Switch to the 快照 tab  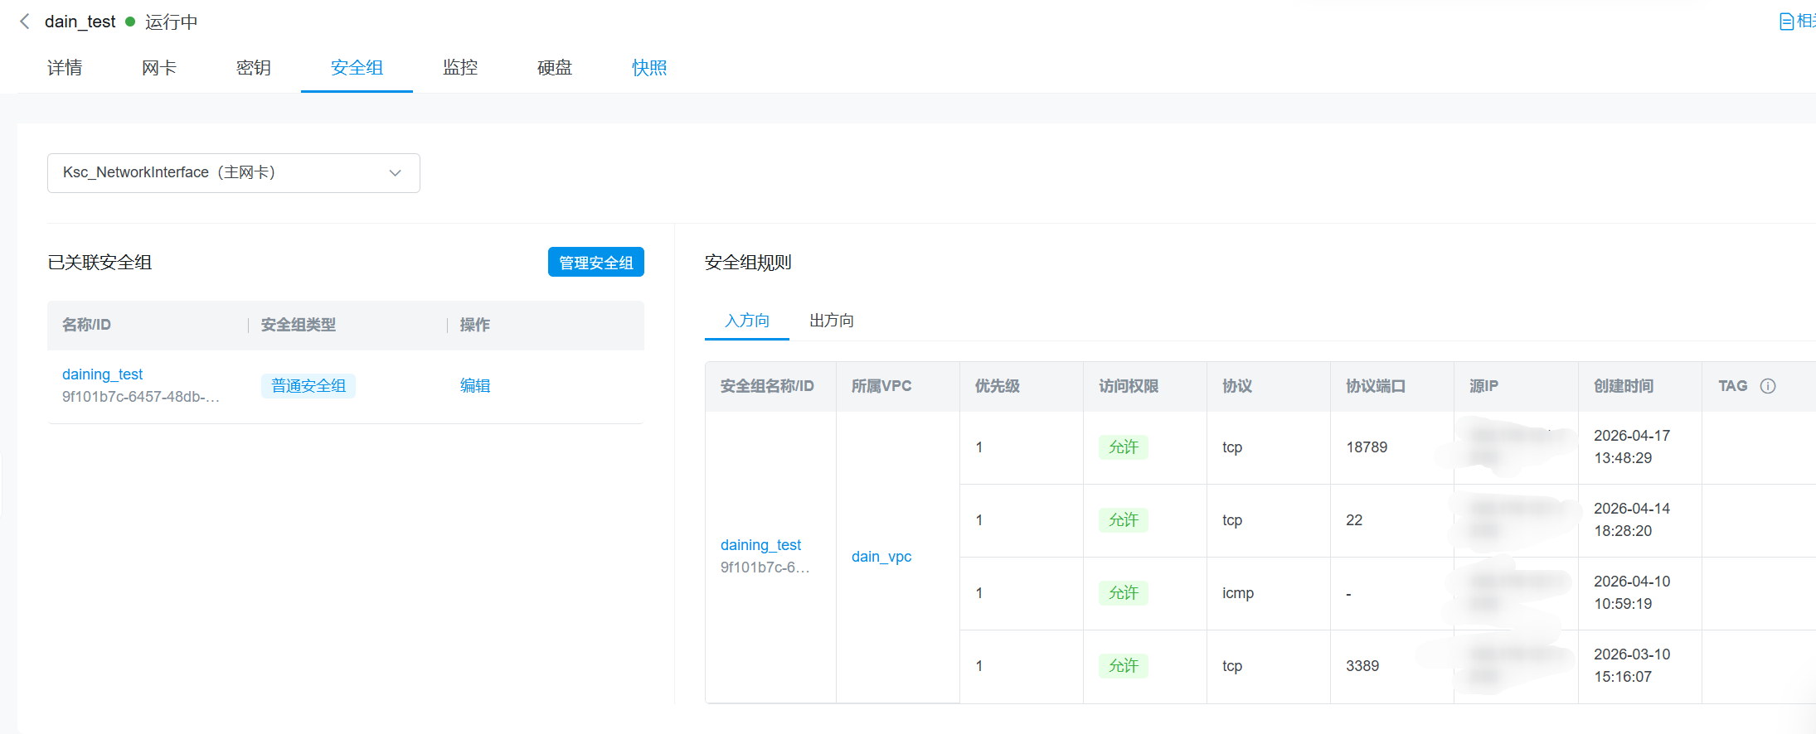pos(649,68)
